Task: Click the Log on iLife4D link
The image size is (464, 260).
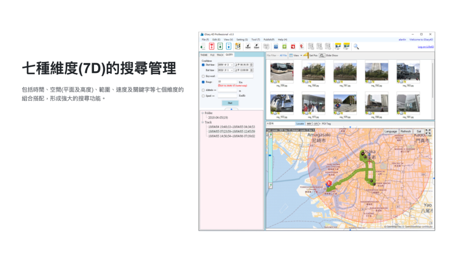Action: coord(426,47)
